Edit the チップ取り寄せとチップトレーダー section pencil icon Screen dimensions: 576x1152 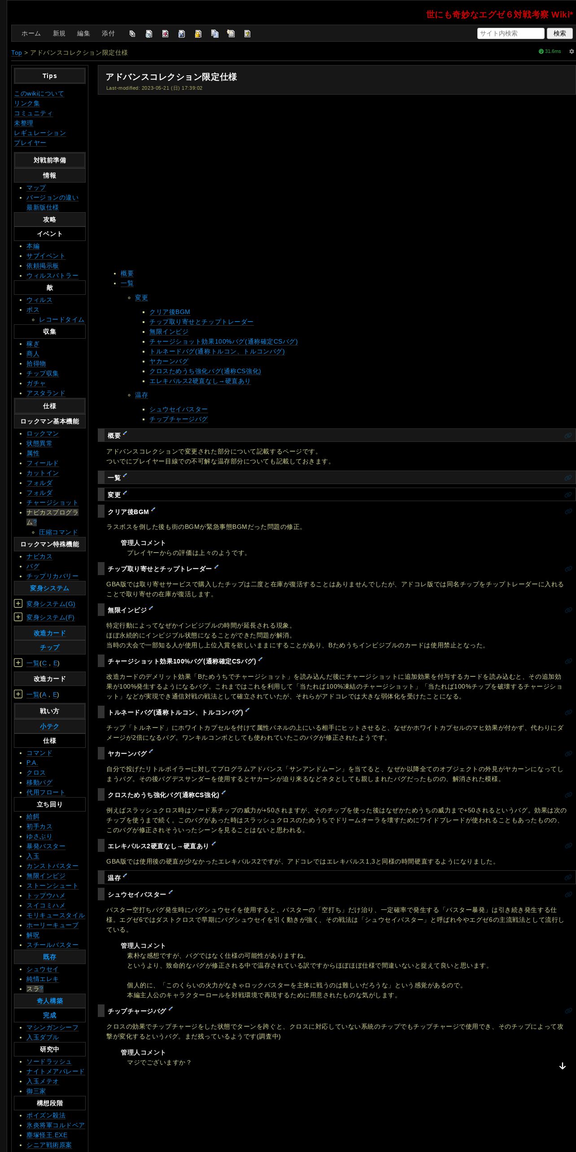point(216,567)
